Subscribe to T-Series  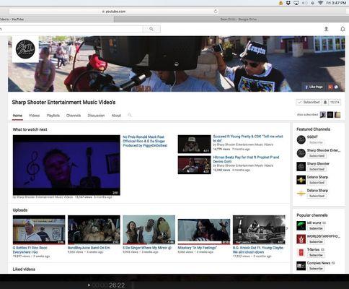tap(316, 255)
